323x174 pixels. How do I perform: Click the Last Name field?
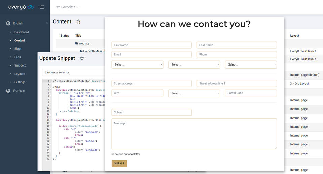[237, 45]
